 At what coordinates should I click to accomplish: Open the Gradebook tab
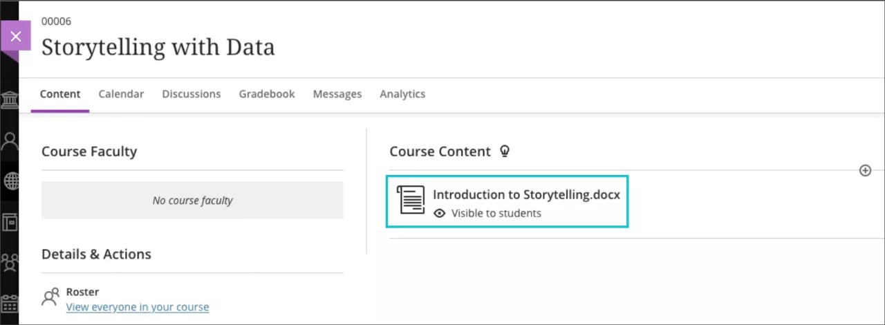point(267,94)
